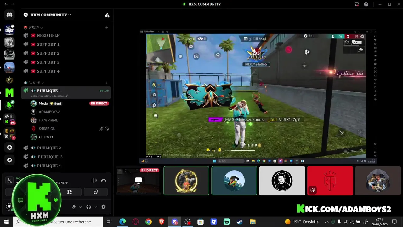403x227 pixels.
Task: Collapse the VOICE category
Action: point(37,83)
